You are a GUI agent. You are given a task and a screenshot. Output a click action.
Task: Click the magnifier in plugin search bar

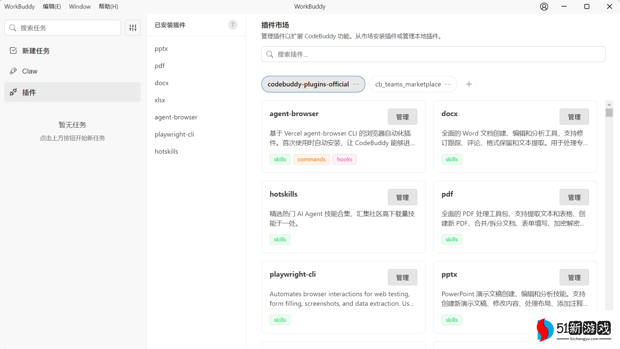[x=270, y=54]
